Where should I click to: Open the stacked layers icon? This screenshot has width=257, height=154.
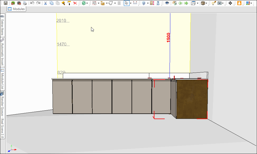pos(144,3)
